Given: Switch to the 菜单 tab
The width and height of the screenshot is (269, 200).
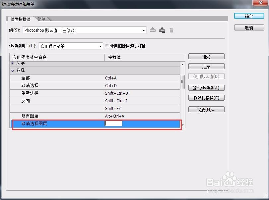Looking at the screenshot, I should click(41, 19).
